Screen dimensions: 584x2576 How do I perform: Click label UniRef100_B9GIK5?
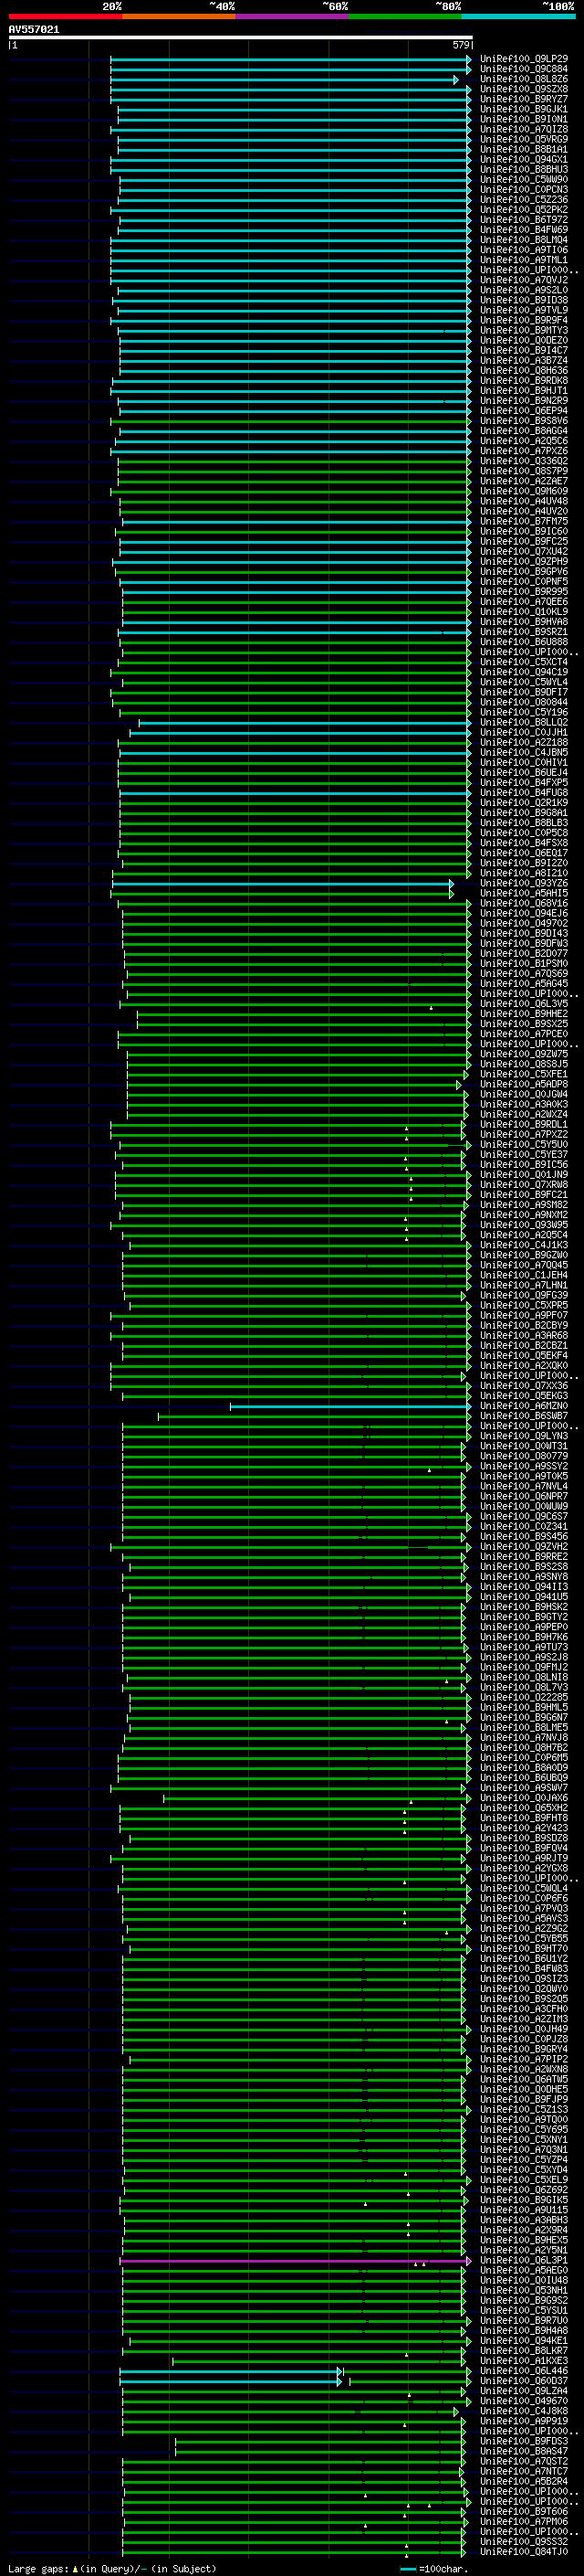[524, 2200]
